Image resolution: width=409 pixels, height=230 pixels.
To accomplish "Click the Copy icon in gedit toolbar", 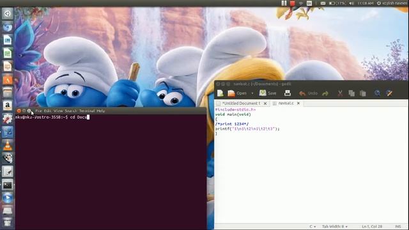I will (x=351, y=93).
